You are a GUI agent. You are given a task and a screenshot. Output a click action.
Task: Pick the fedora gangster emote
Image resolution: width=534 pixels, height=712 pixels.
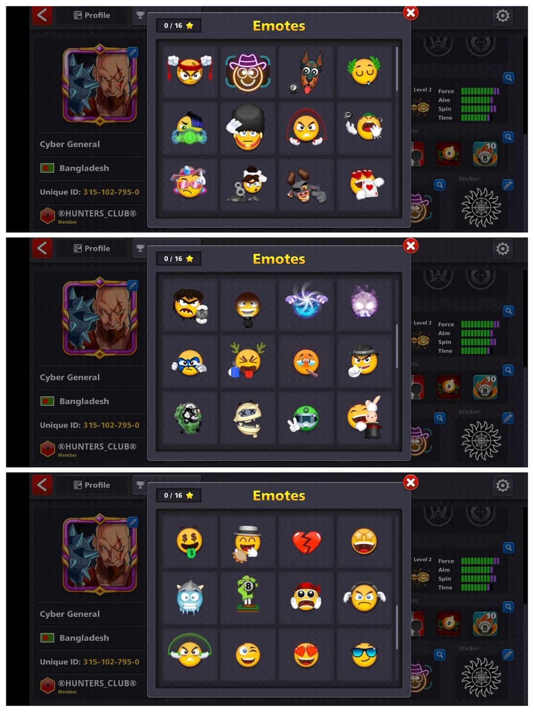(x=364, y=361)
